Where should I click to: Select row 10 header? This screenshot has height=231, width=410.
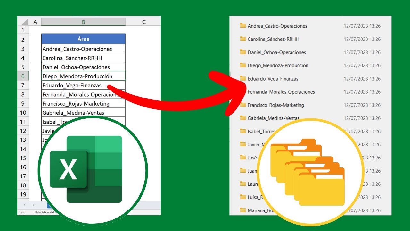point(23,113)
